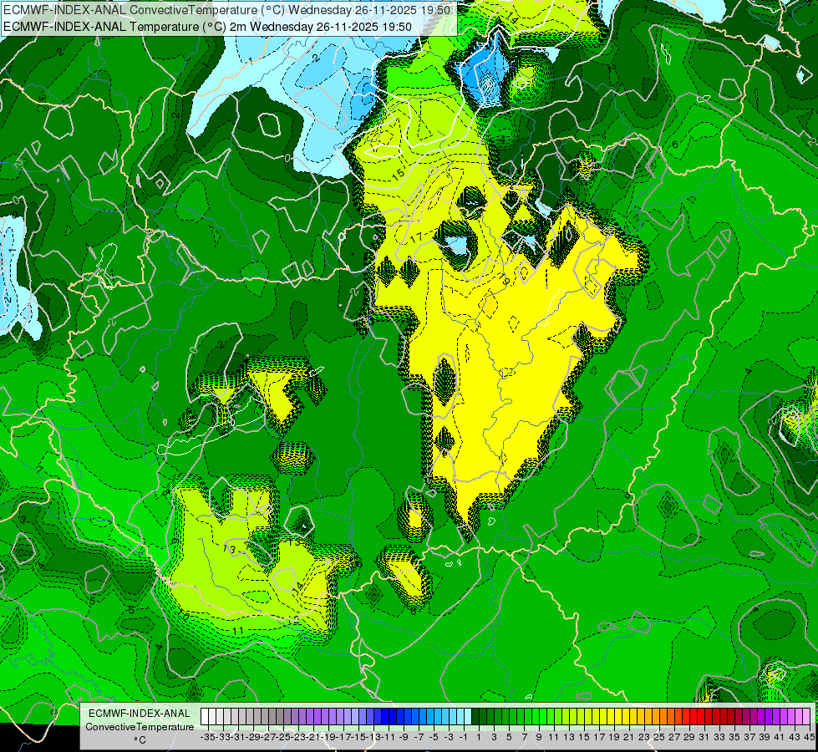Screen dimensions: 818x752
Task: Click the '°C' unit label in legend
Action: pos(140,740)
